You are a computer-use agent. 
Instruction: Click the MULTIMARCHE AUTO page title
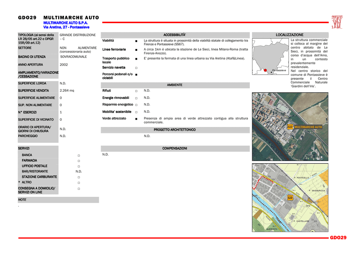point(71,18)
